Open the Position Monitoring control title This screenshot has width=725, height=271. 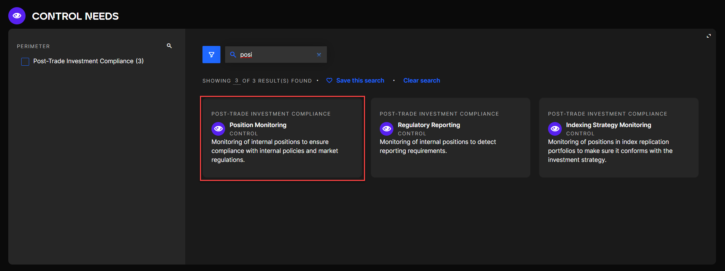pyautogui.click(x=258, y=125)
